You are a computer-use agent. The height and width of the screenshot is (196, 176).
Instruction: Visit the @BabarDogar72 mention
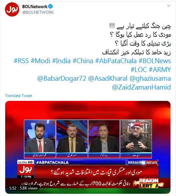62,78
